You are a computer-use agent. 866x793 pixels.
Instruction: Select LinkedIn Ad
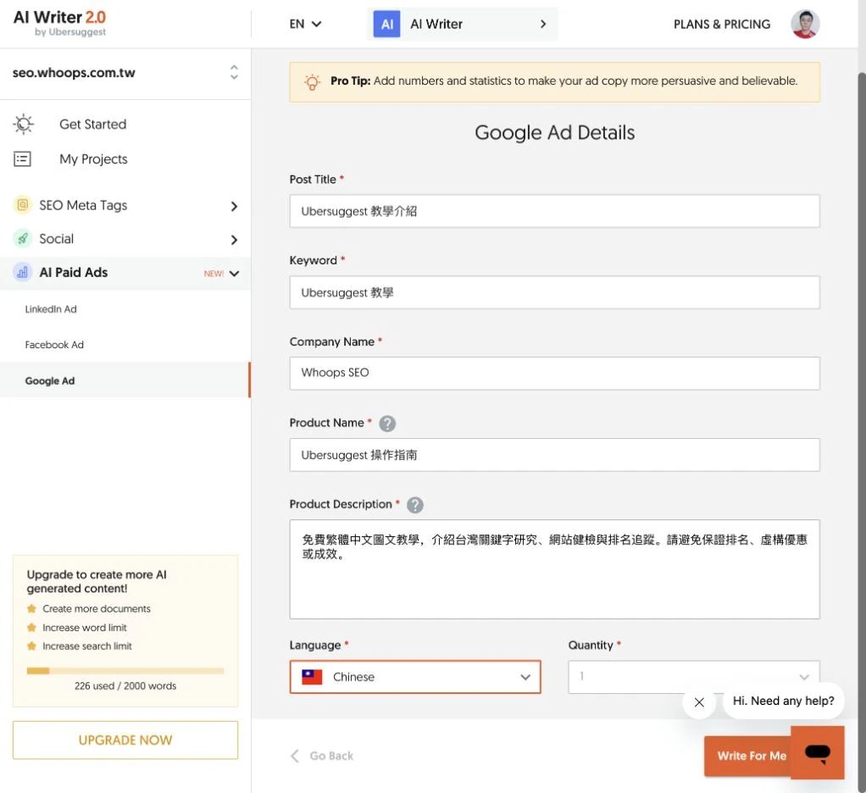coord(51,309)
